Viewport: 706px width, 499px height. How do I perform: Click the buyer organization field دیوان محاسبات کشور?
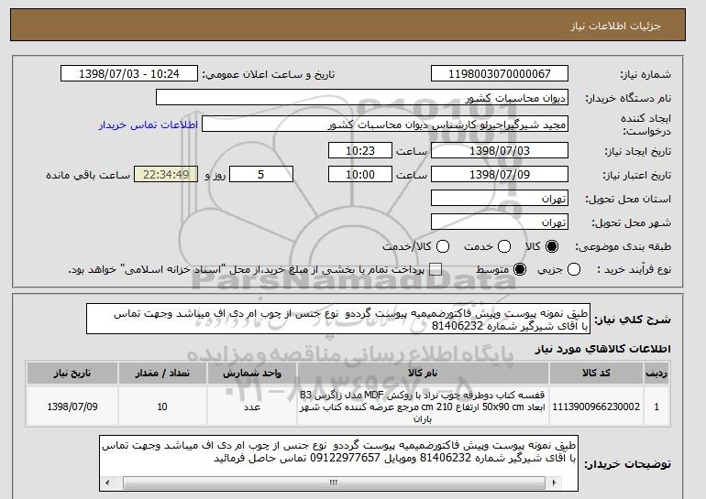(362, 98)
